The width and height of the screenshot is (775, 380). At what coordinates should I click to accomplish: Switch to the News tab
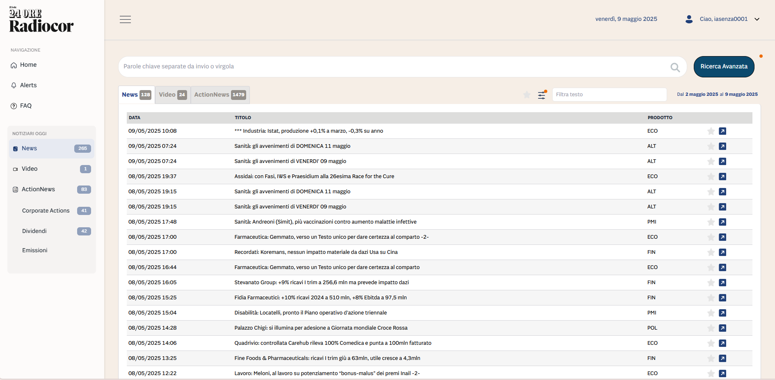point(137,95)
